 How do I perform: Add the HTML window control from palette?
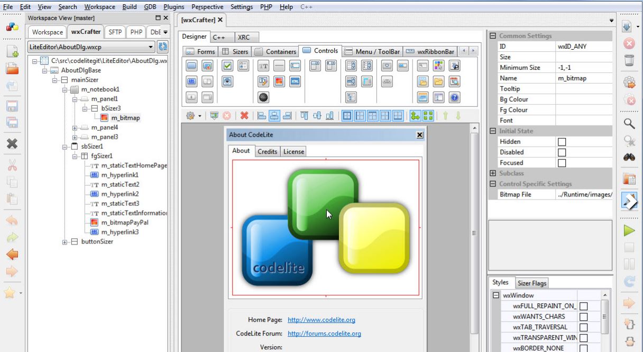[x=295, y=82]
